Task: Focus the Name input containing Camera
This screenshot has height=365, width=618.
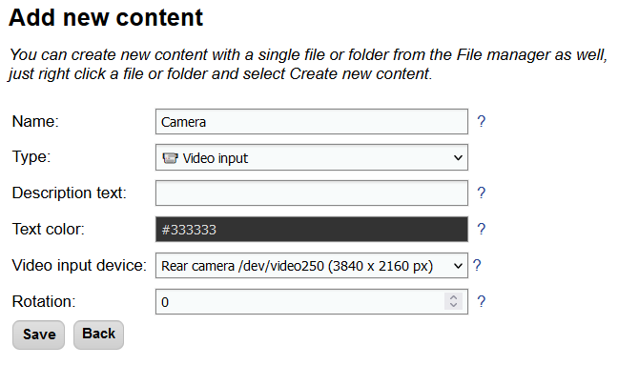Action: [x=312, y=122]
